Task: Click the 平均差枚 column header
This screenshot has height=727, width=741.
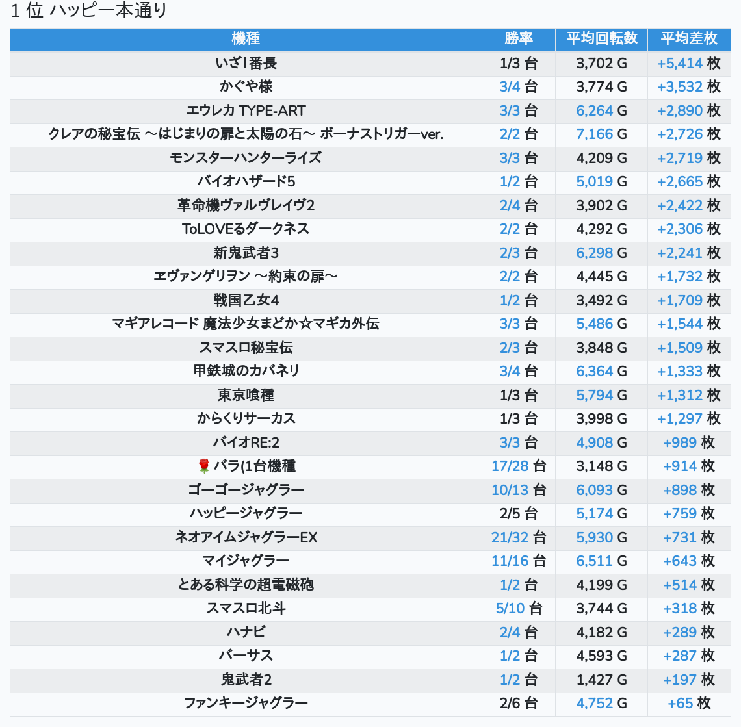Action: (688, 39)
